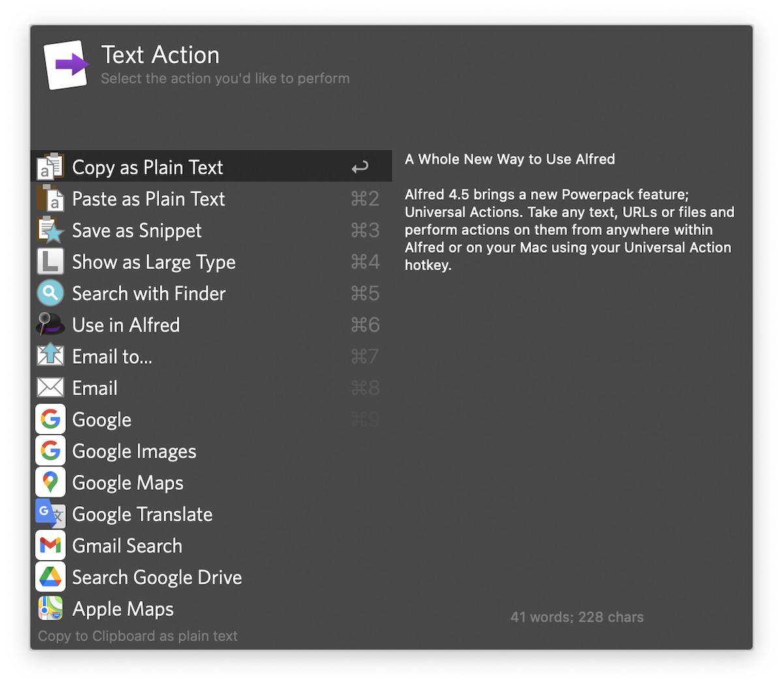This screenshot has height=685, width=783.
Task: Choose Google Images action
Action: [211, 451]
